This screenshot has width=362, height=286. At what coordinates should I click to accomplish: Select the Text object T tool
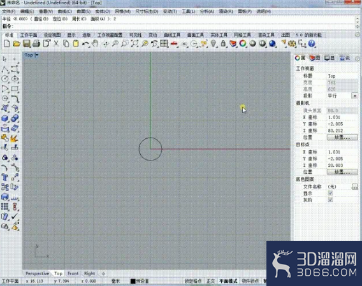click(x=5, y=177)
